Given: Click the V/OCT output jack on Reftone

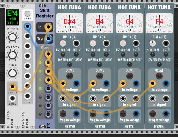Looking at the screenshot, I should click(12, 87).
